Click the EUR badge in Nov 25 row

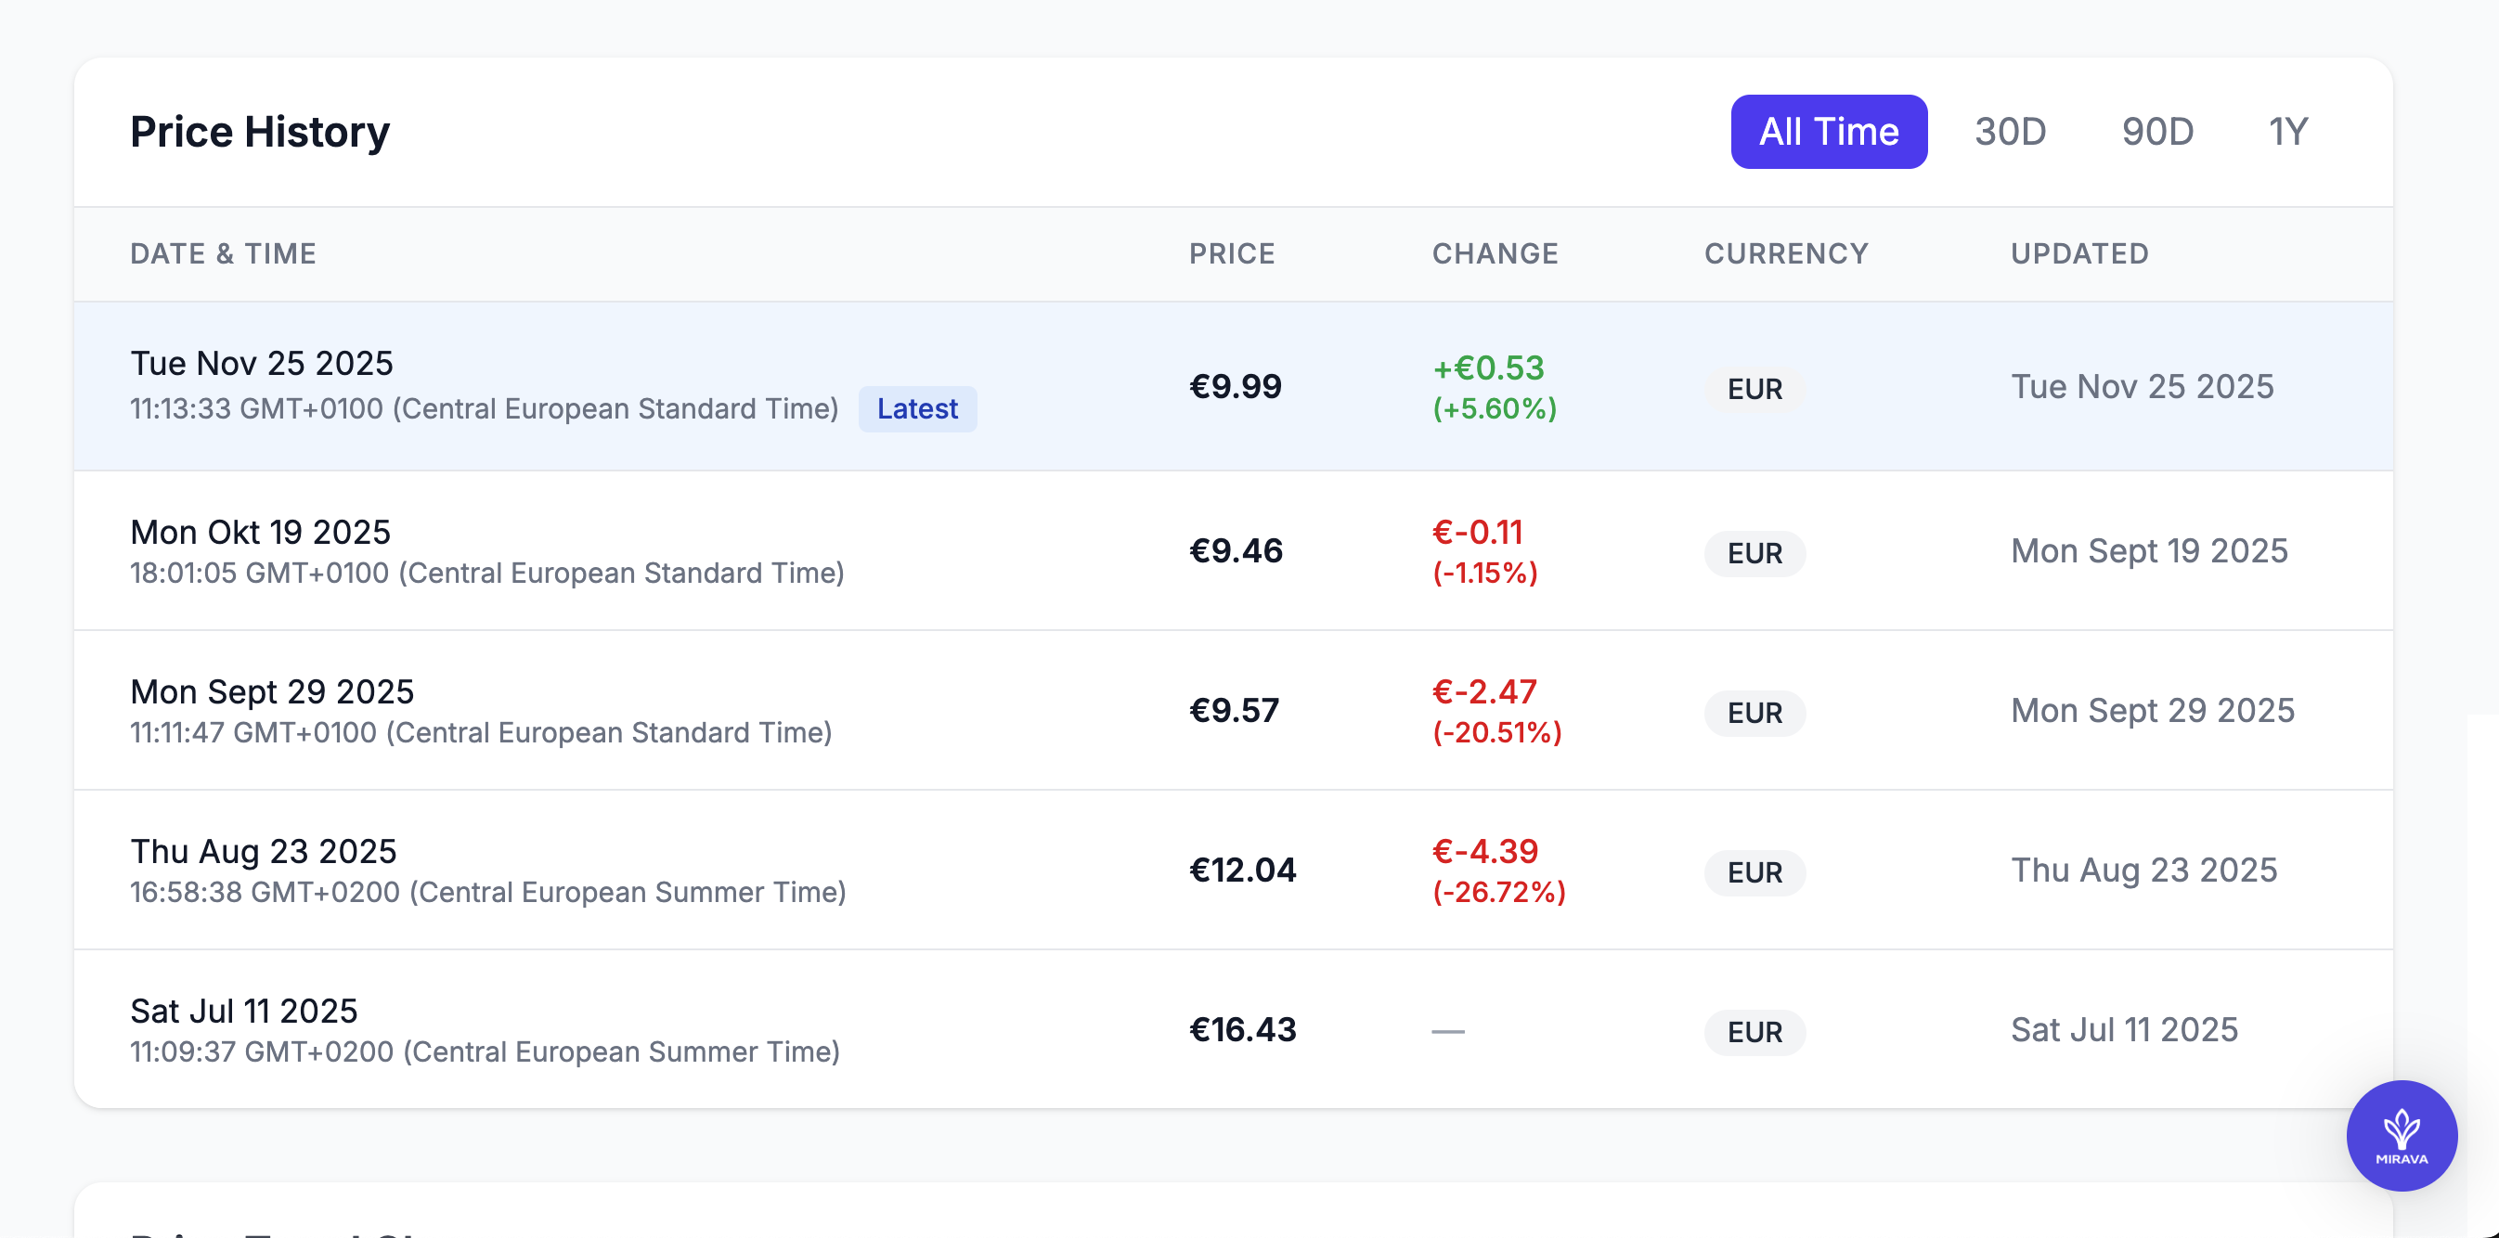point(1754,390)
